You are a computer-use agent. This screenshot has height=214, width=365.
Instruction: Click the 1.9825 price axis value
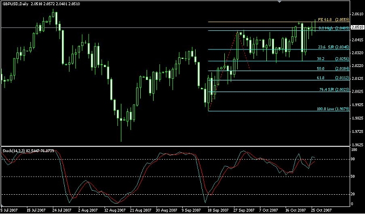pyautogui.click(x=358, y=118)
